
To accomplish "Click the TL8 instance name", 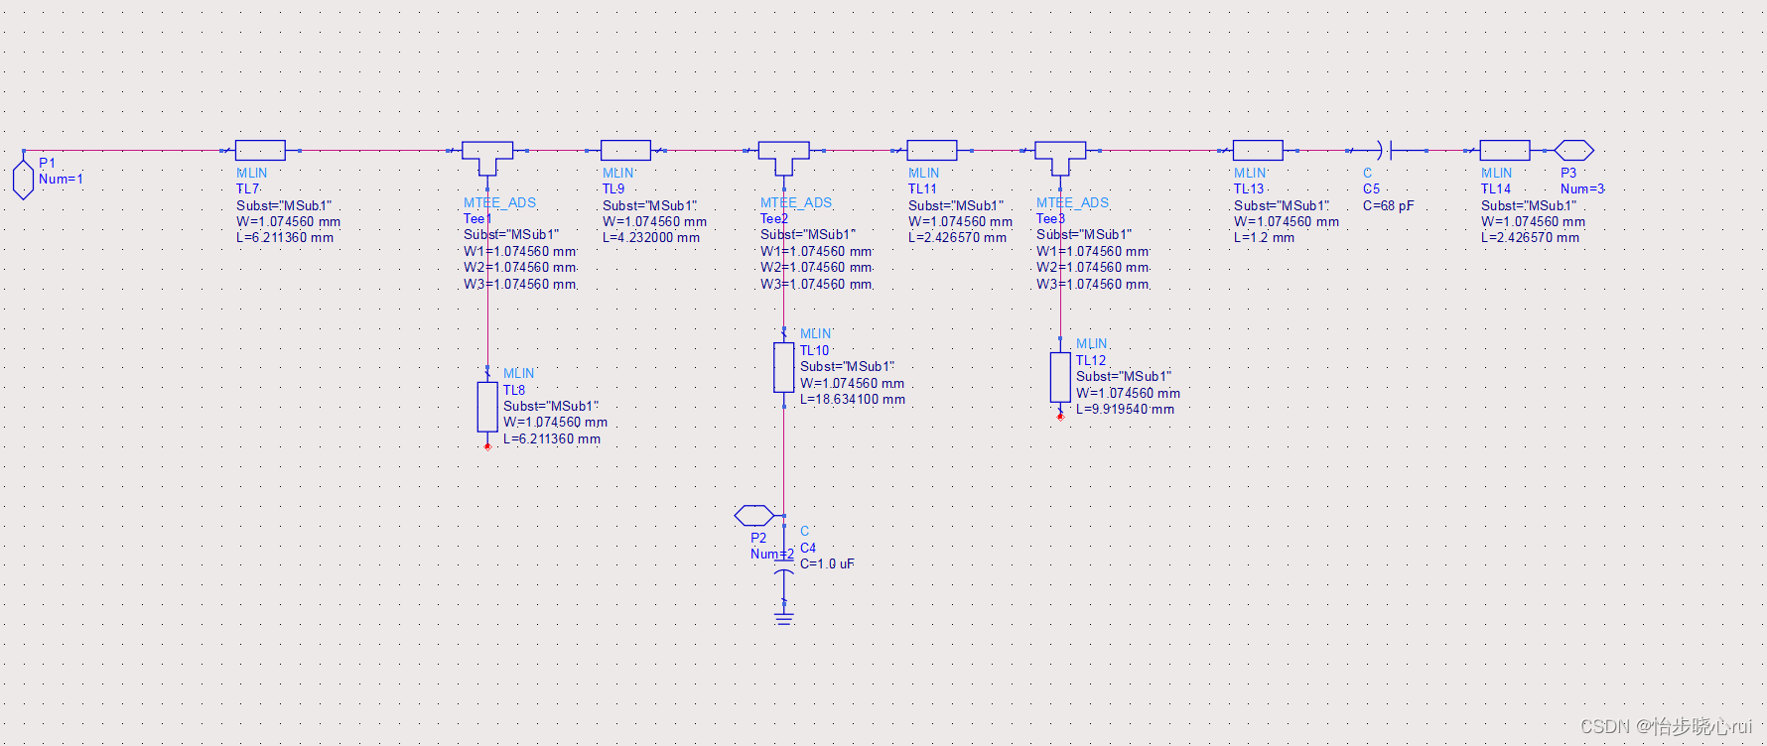I will click(x=514, y=390).
